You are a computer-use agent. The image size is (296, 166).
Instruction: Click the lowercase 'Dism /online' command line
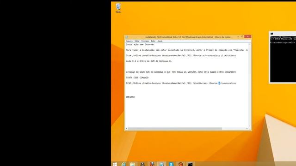point(181,56)
